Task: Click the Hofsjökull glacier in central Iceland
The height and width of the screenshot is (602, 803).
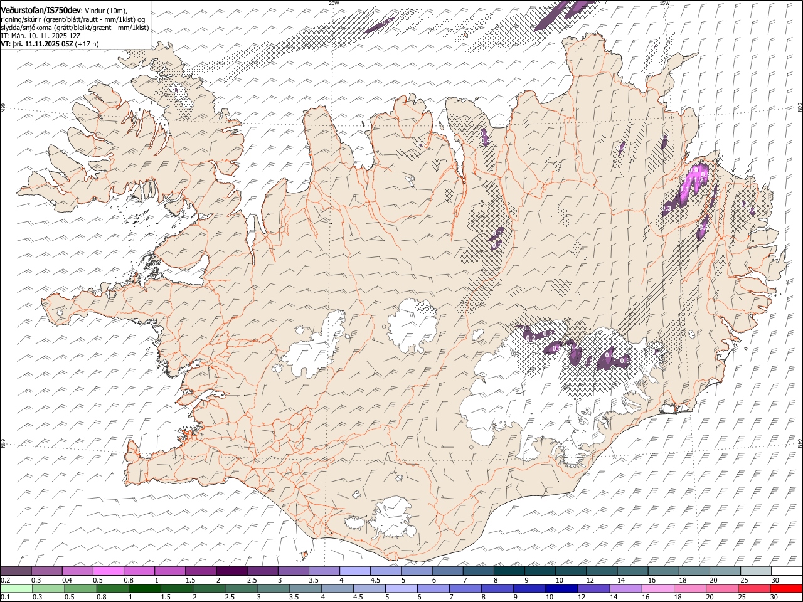Action: click(x=412, y=325)
